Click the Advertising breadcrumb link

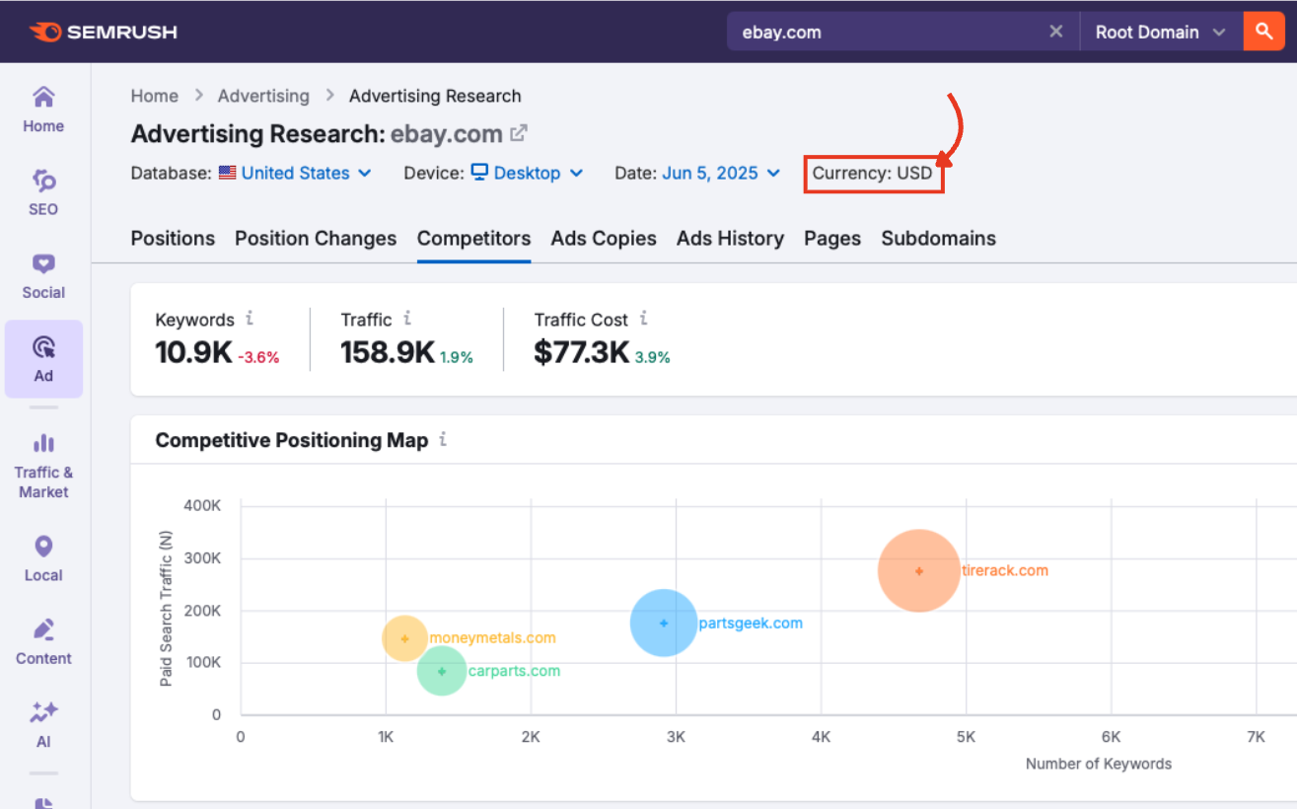click(263, 96)
